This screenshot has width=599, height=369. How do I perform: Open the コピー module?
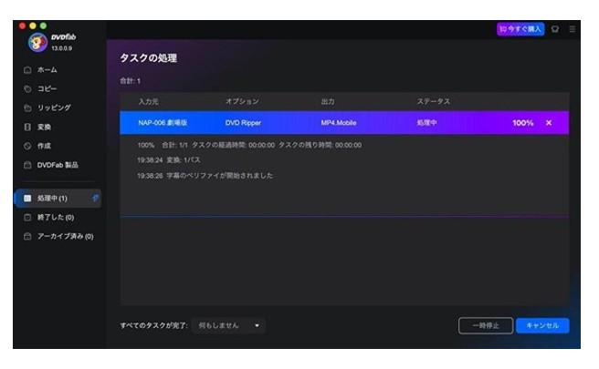coord(47,88)
